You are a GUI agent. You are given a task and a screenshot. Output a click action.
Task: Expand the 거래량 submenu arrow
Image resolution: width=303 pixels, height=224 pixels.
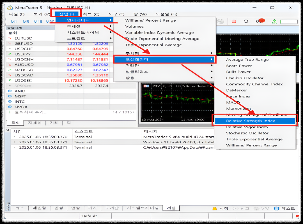pos(212,66)
